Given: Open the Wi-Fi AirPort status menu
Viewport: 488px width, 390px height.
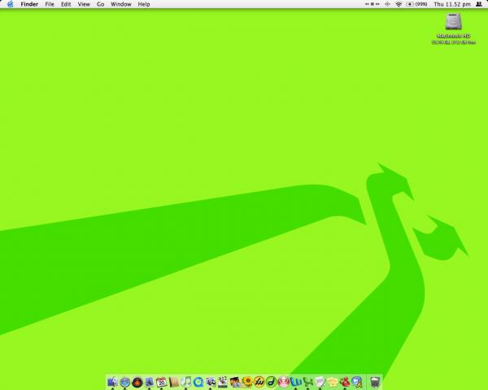Looking at the screenshot, I should coord(399,4).
